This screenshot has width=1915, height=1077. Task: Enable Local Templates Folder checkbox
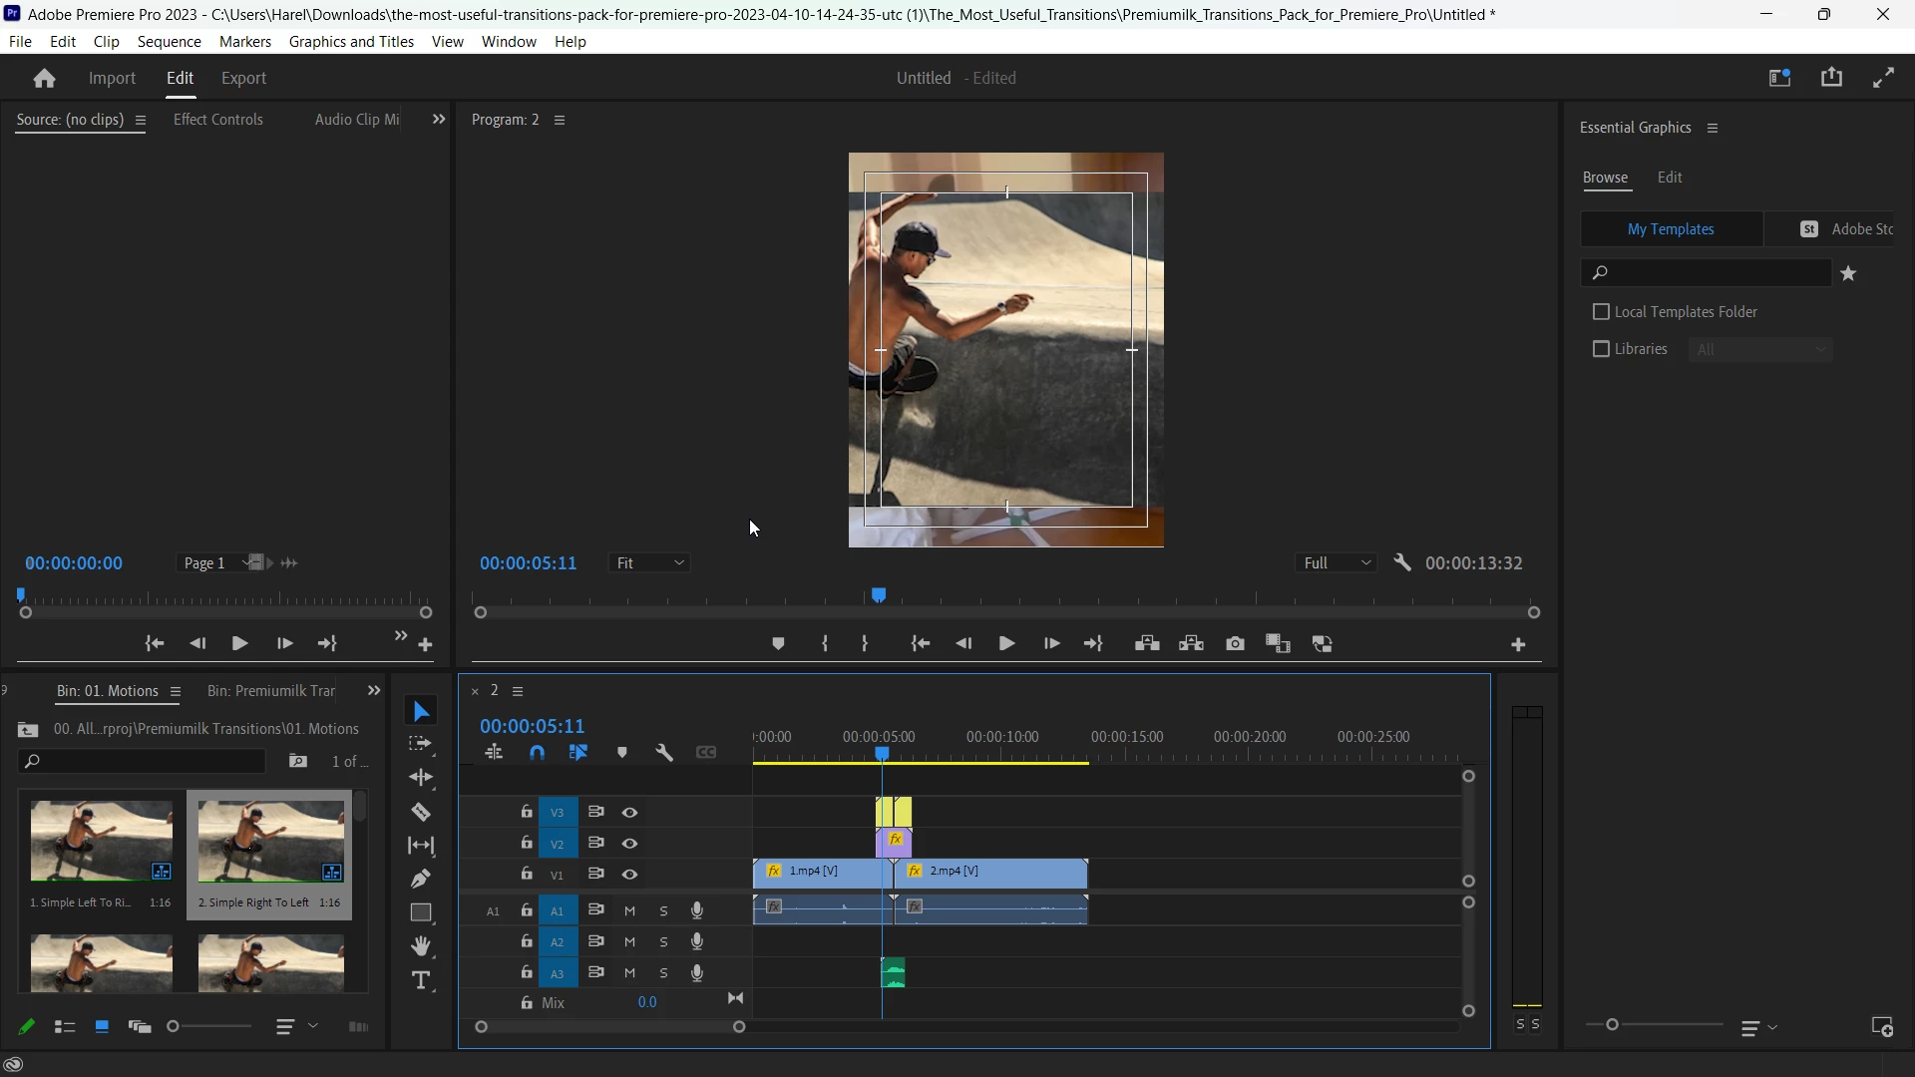pyautogui.click(x=1601, y=312)
